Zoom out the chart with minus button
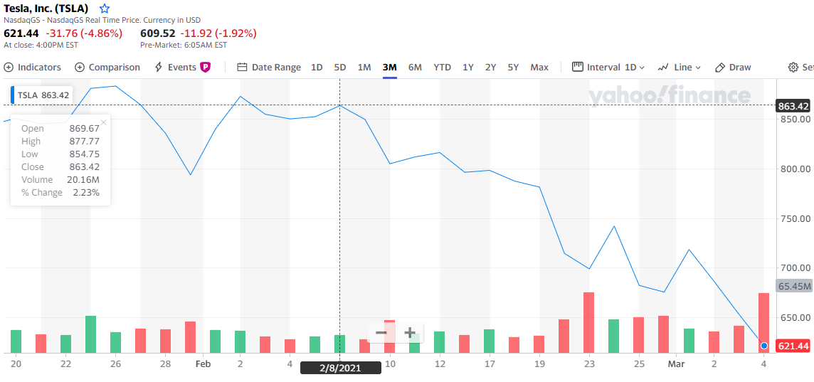The image size is (814, 382). click(x=381, y=332)
